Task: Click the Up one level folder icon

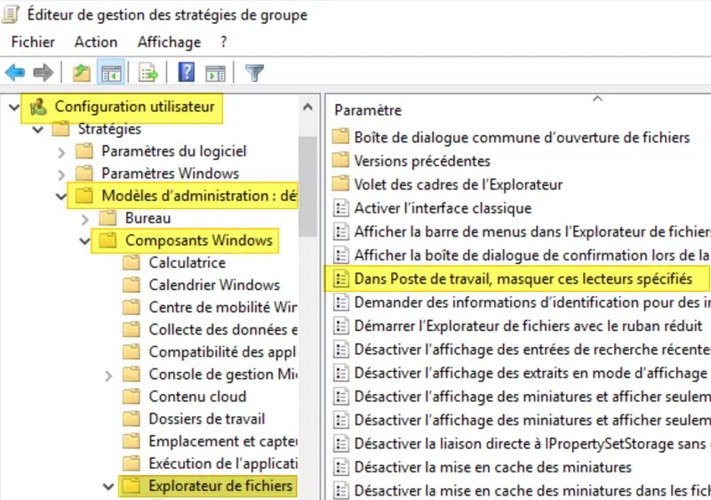Action: point(82,73)
